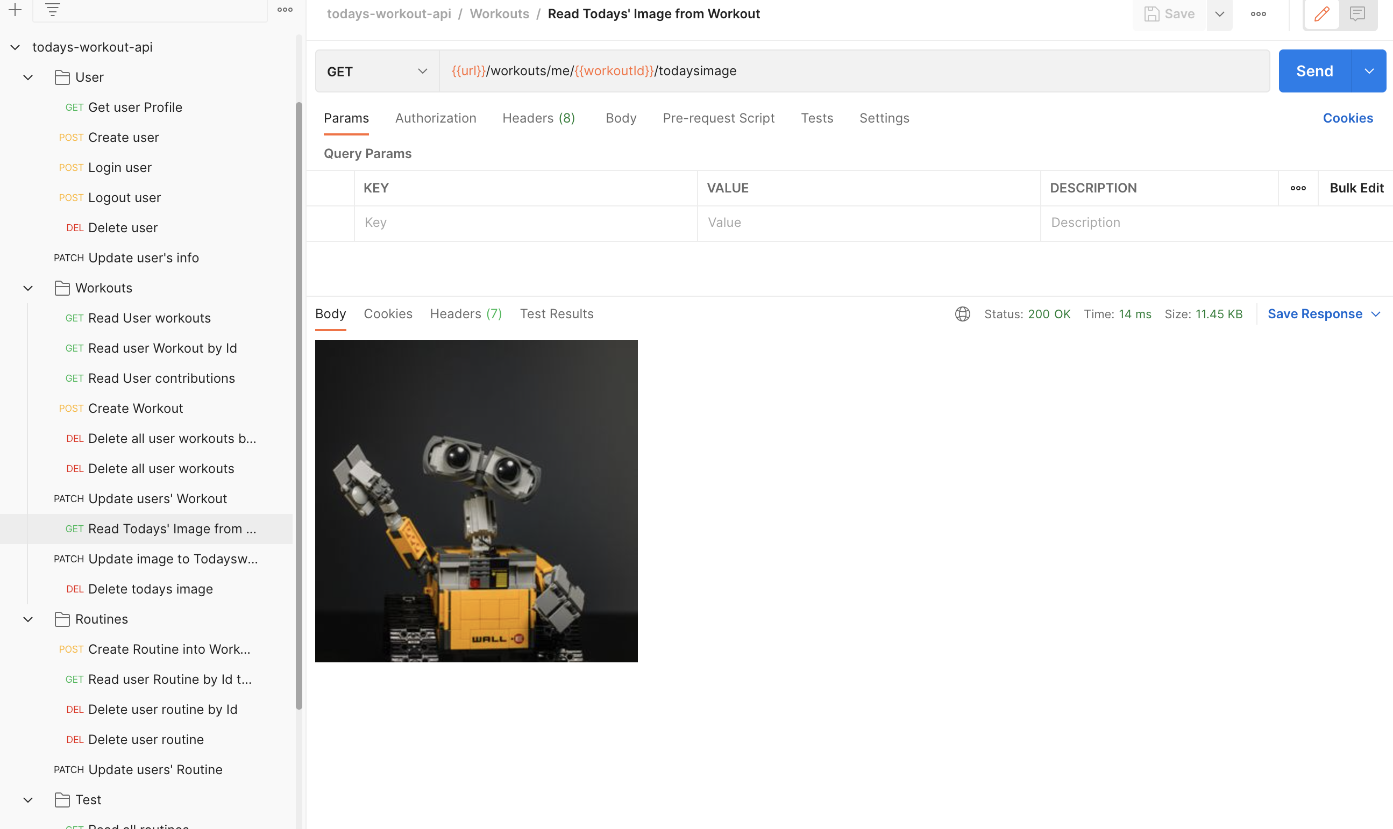Click Bulk Edit in query params
This screenshot has height=829, width=1393.
coord(1356,188)
